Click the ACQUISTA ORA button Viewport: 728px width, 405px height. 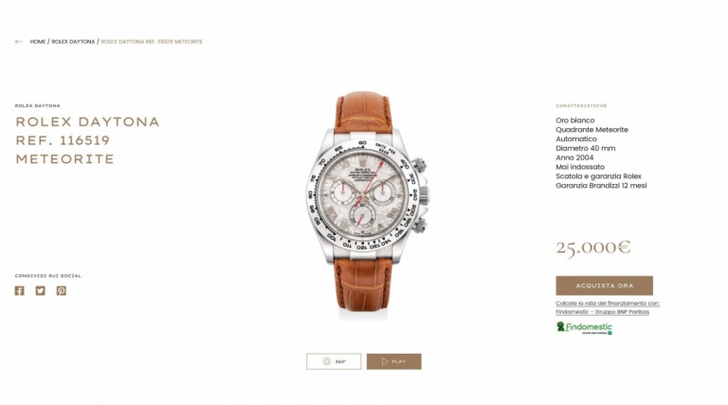point(605,285)
